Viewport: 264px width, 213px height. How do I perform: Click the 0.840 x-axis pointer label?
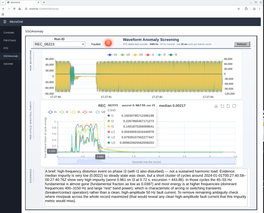click(x=100, y=157)
